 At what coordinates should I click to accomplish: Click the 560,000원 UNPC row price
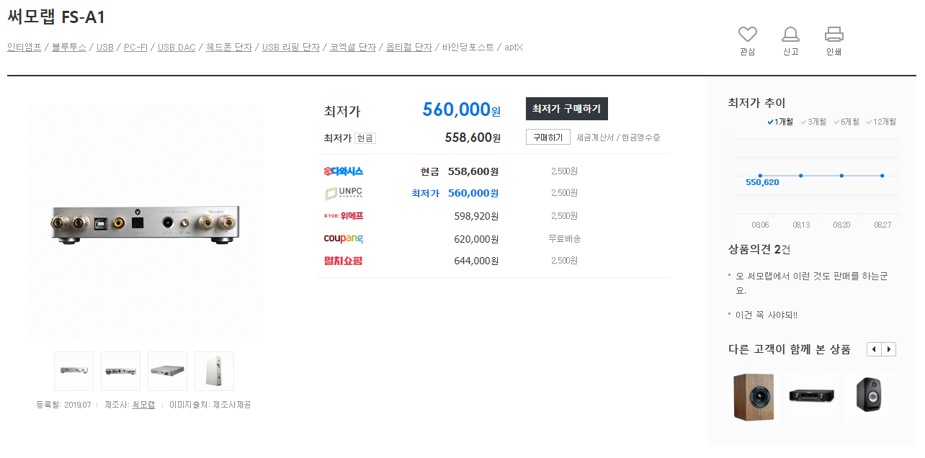(473, 193)
